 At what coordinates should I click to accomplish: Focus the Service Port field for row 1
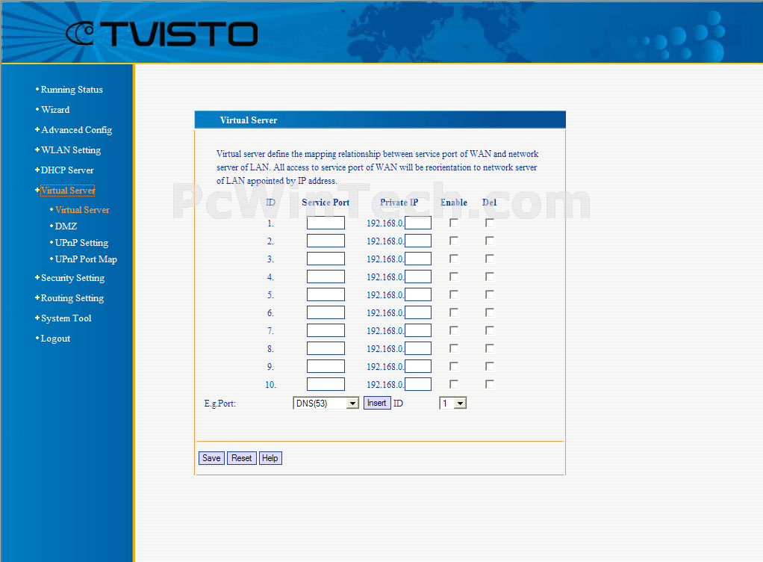pos(326,223)
